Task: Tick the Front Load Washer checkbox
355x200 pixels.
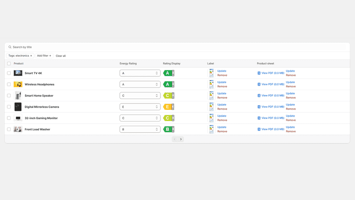Action: [9, 129]
